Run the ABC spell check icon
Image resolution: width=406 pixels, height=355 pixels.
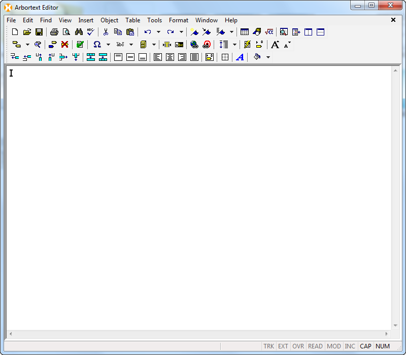pyautogui.click(x=91, y=32)
